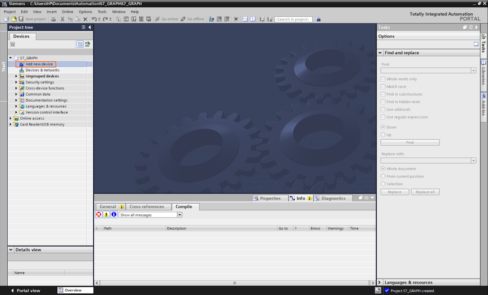Collapse the S7_GRAPH project node
This screenshot has width=488, height=295.
pyautogui.click(x=11, y=58)
